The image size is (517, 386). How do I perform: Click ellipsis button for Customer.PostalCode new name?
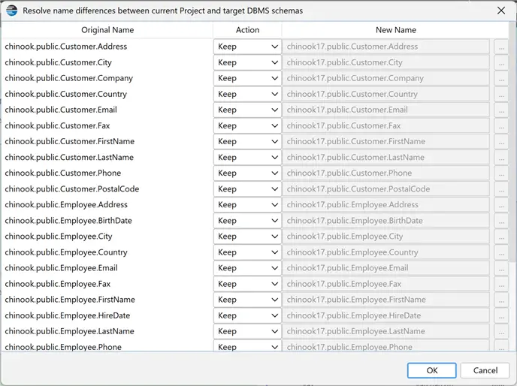coord(501,189)
